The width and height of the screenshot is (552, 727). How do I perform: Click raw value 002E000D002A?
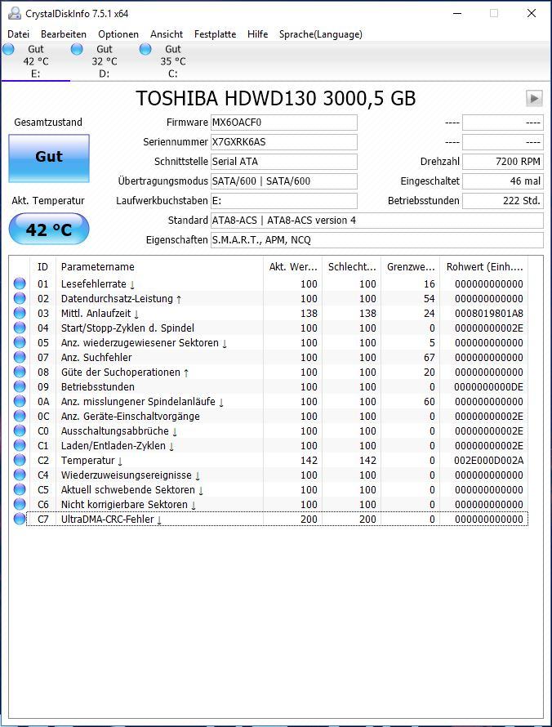pos(489,461)
